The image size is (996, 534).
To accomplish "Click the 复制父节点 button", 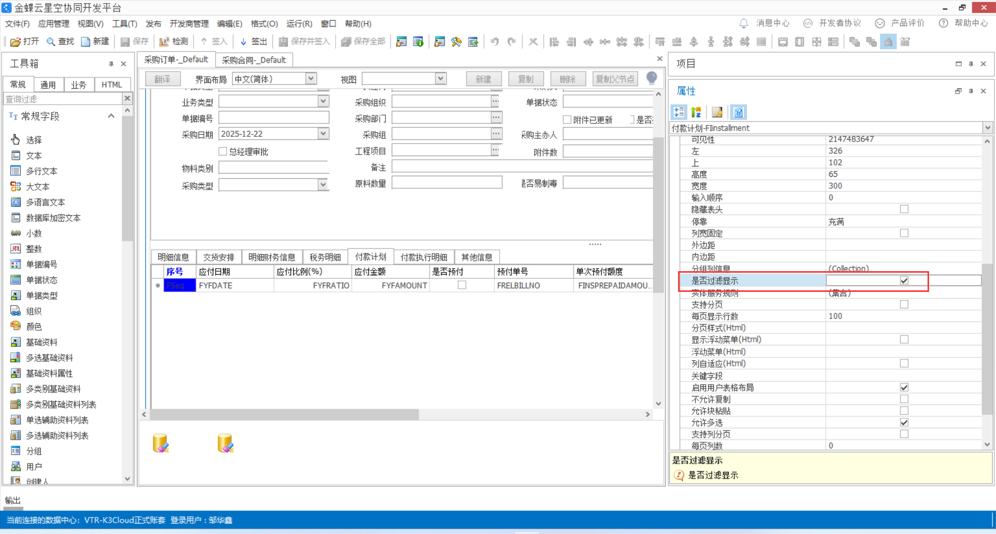I will coord(615,78).
